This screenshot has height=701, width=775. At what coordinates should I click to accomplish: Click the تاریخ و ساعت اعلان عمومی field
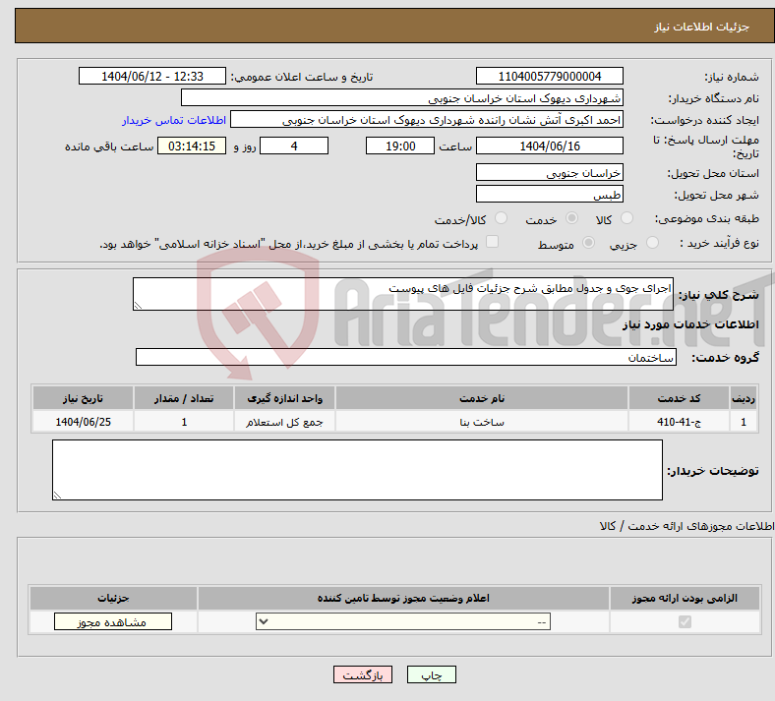(152, 76)
